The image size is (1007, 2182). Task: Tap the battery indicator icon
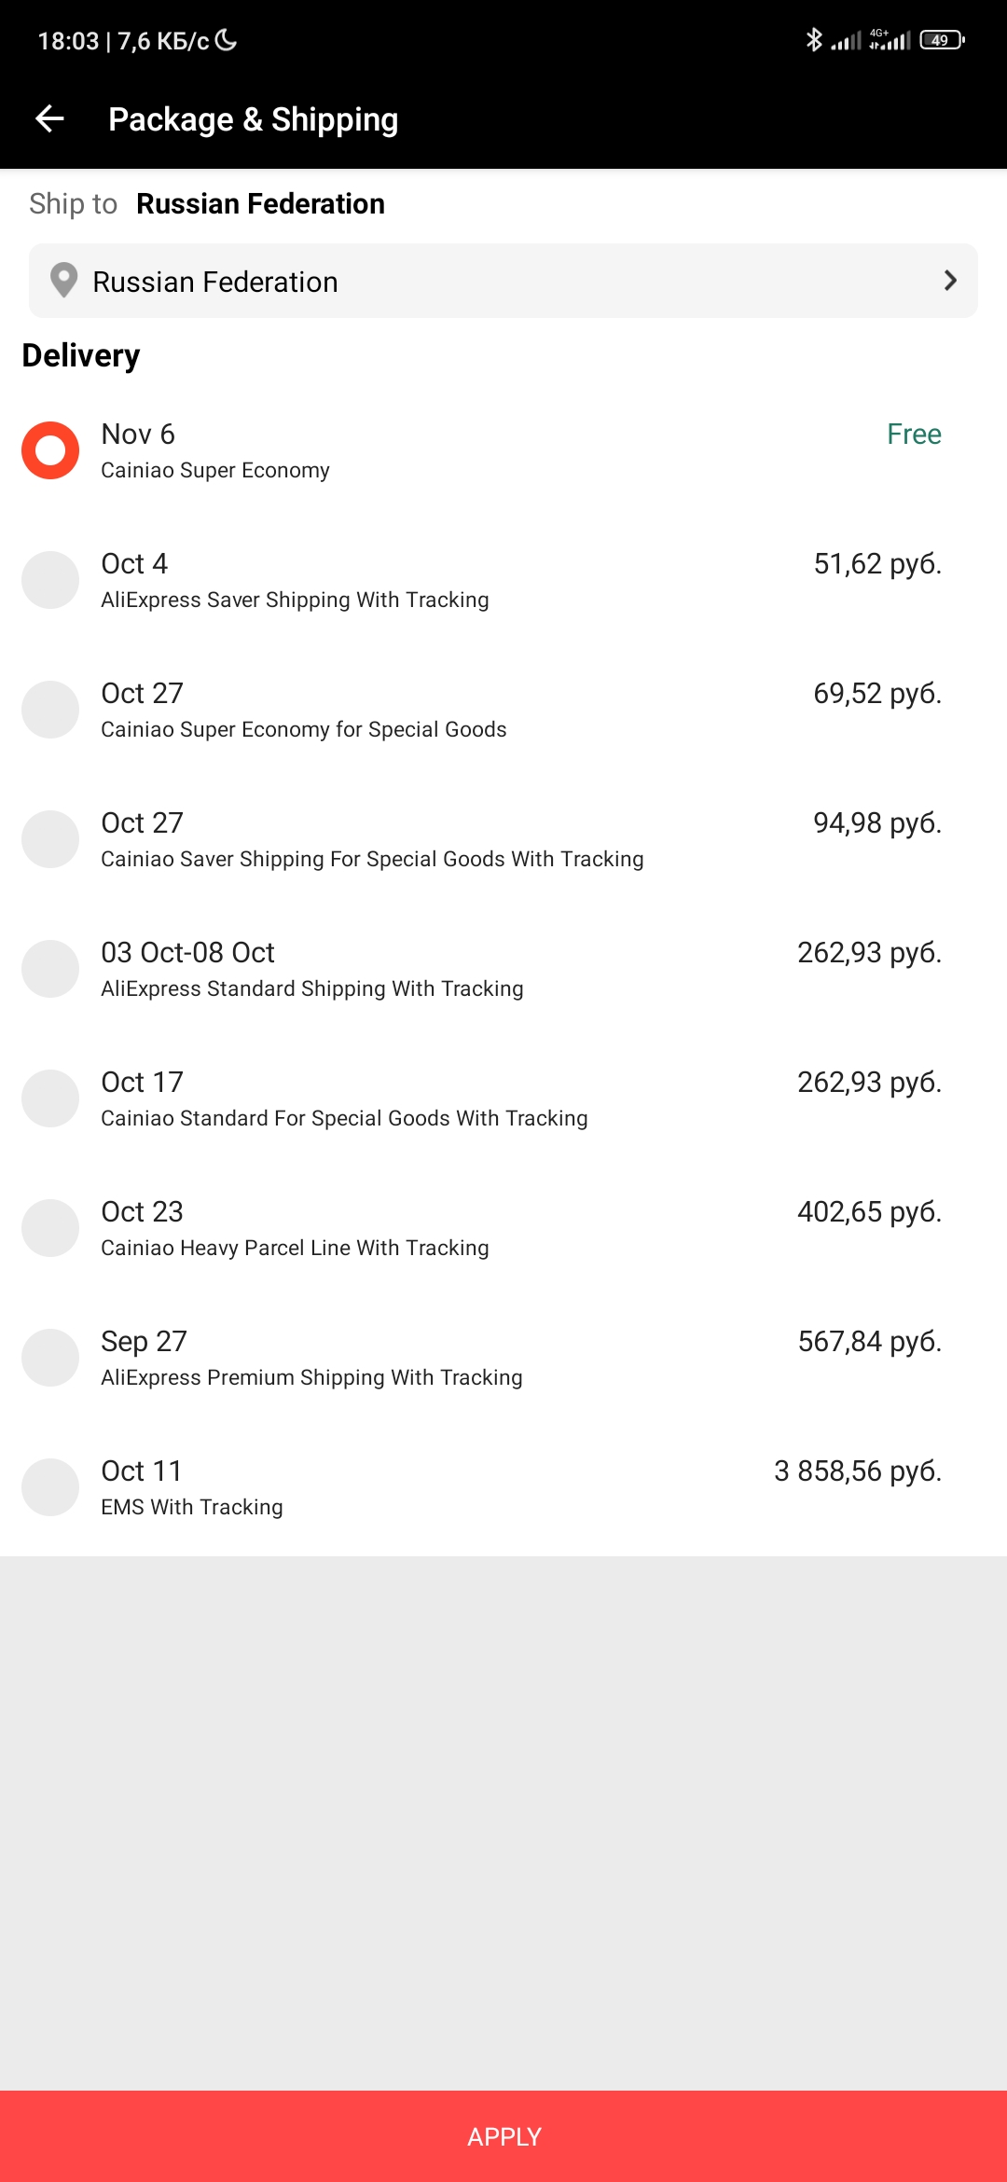tap(942, 40)
